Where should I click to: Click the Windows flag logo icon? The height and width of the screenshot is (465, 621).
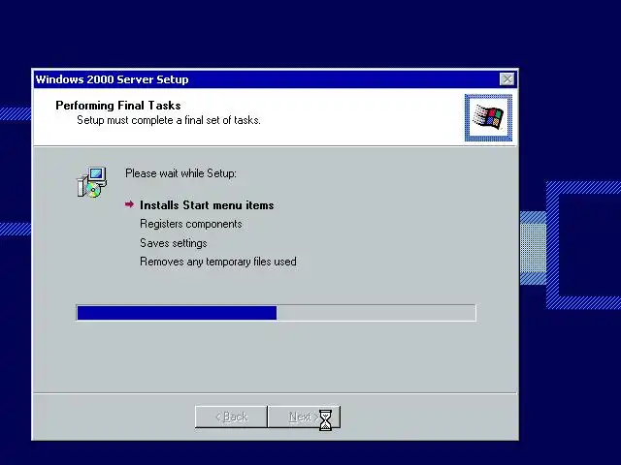click(x=488, y=117)
